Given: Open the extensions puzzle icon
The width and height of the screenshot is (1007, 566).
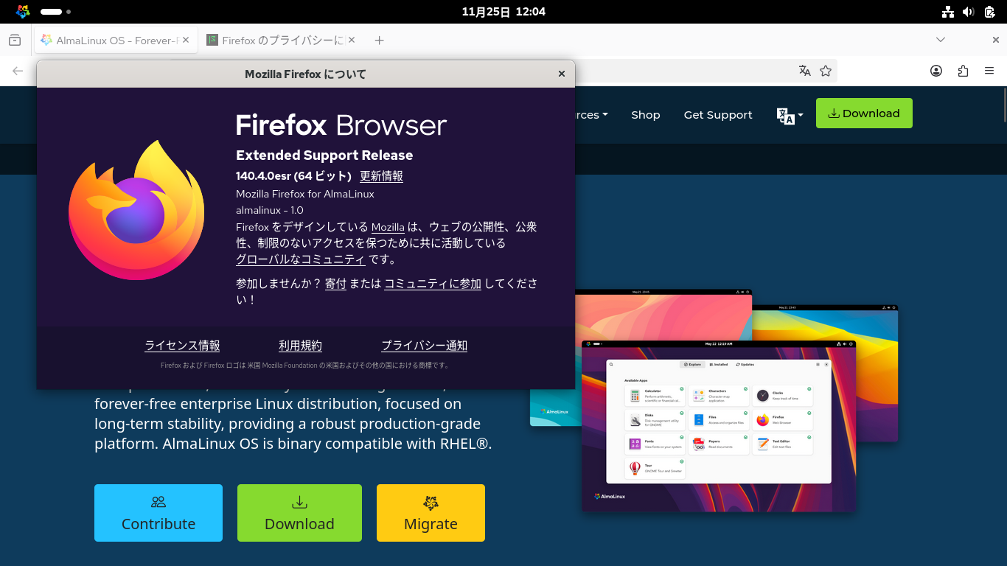Looking at the screenshot, I should coord(963,71).
